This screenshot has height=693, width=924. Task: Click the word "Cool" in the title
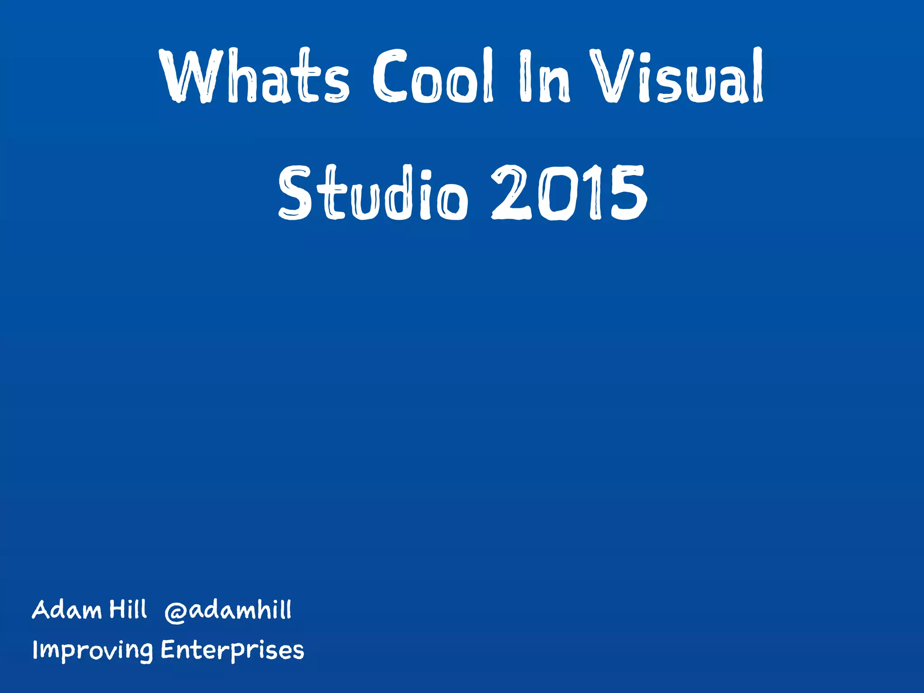click(x=433, y=76)
